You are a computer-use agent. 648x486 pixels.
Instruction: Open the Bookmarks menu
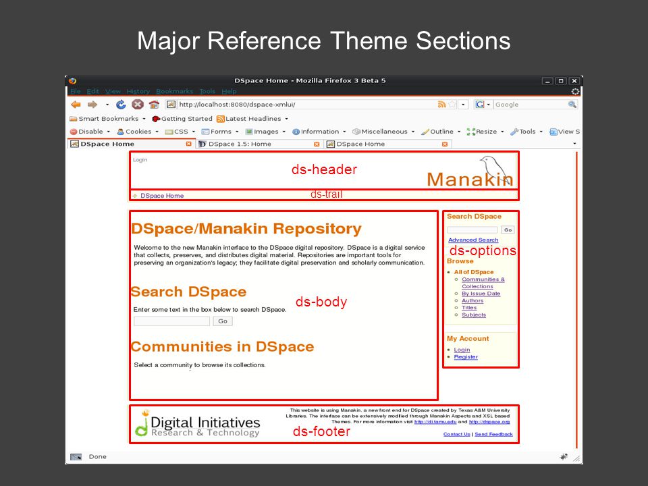(x=174, y=91)
